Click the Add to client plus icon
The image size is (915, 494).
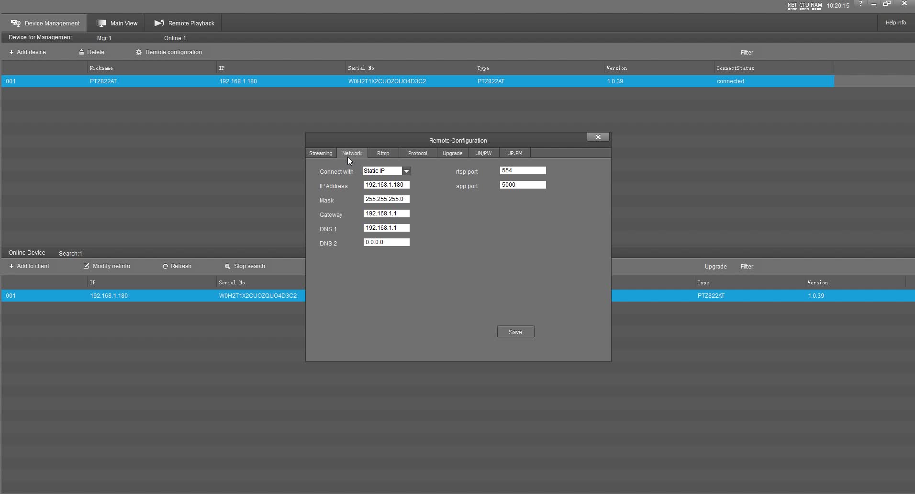pyautogui.click(x=11, y=266)
